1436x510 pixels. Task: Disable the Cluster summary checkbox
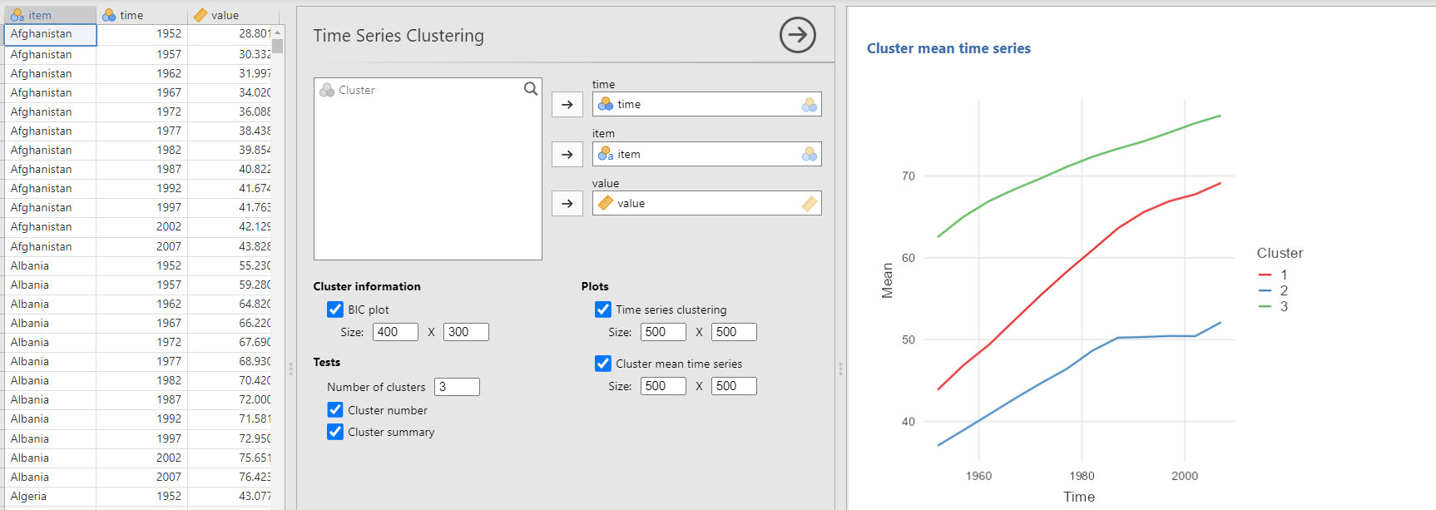335,432
